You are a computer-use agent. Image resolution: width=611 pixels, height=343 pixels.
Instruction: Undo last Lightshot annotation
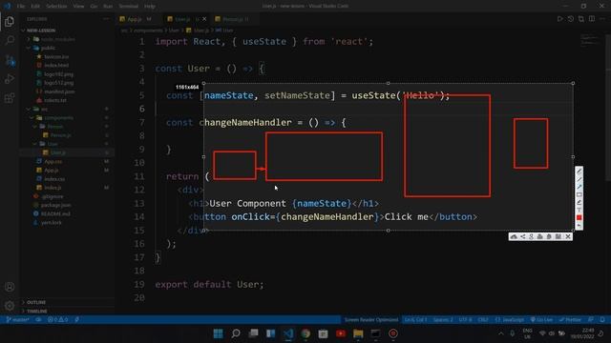pyautogui.click(x=579, y=225)
